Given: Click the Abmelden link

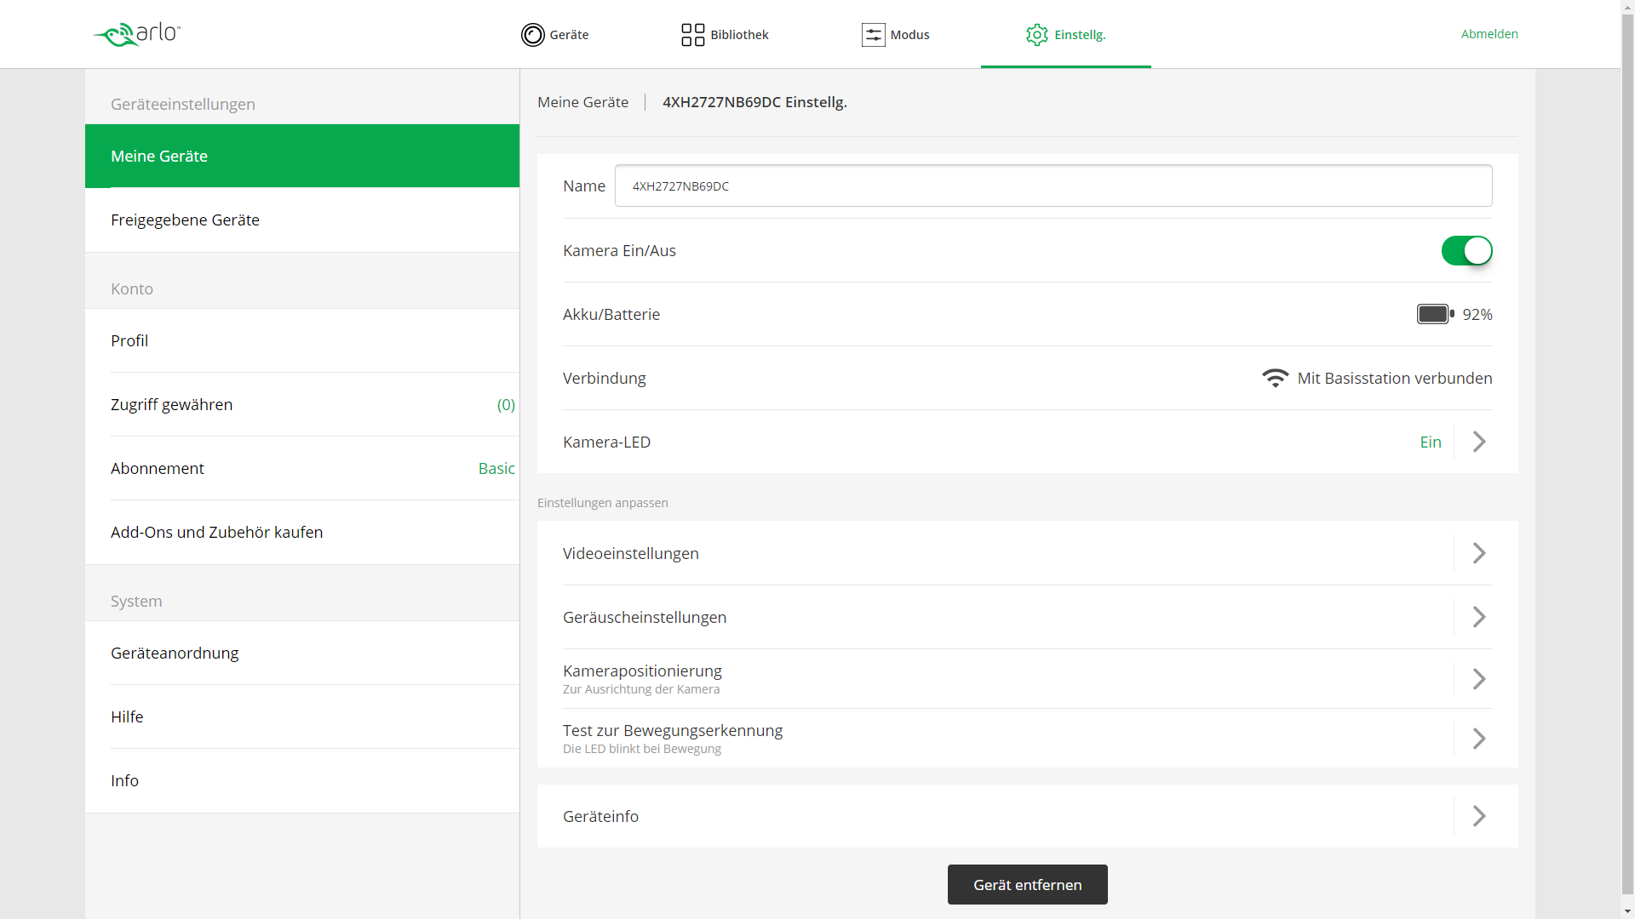Looking at the screenshot, I should coord(1489,34).
